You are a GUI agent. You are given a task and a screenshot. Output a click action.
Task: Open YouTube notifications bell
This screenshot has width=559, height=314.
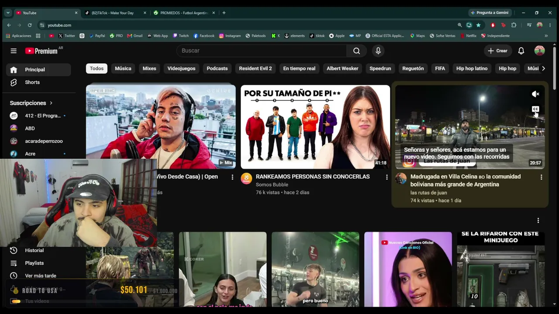[521, 51]
